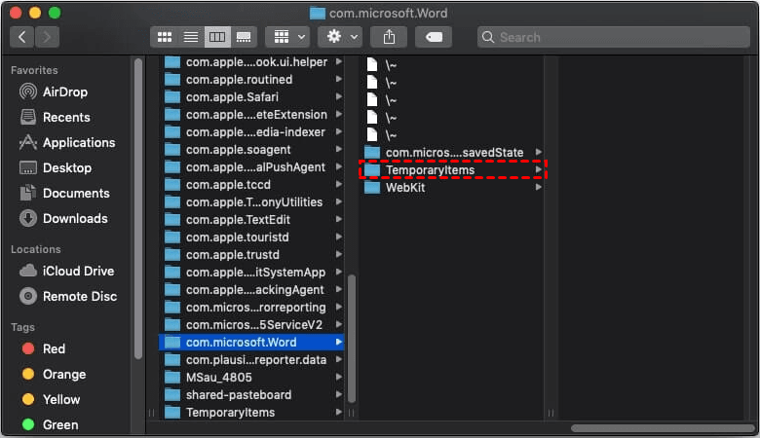This screenshot has width=760, height=438.
Task: Select the com.apple....edia-indexer folder
Action: click(x=251, y=131)
